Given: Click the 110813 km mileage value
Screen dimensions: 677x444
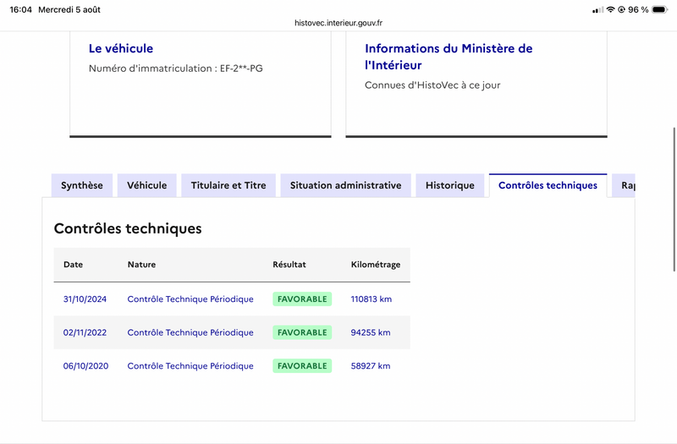Looking at the screenshot, I should (372, 299).
